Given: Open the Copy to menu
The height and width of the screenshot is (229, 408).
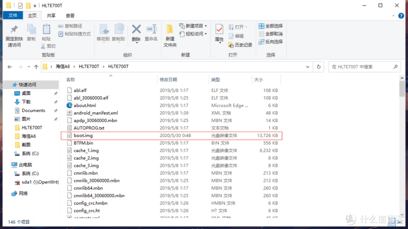Looking at the screenshot, I should coord(118,33).
